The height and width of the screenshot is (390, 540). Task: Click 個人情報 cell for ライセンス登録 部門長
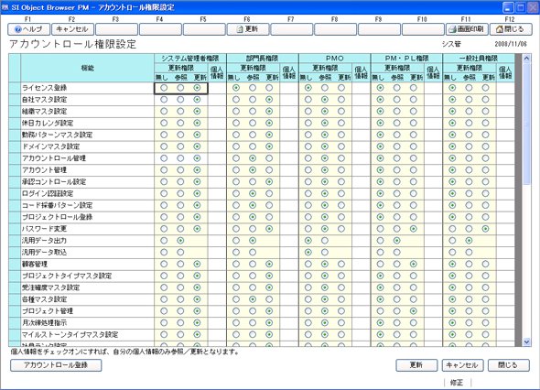(x=289, y=88)
